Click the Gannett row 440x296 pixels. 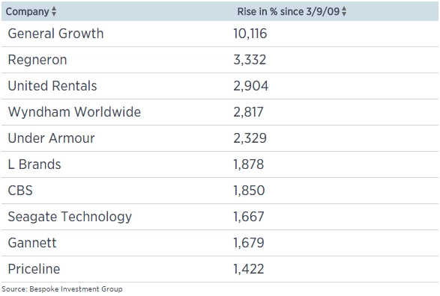pos(220,243)
